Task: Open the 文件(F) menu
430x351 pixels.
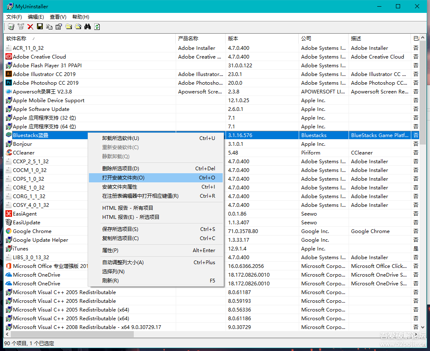Action: click(14, 17)
